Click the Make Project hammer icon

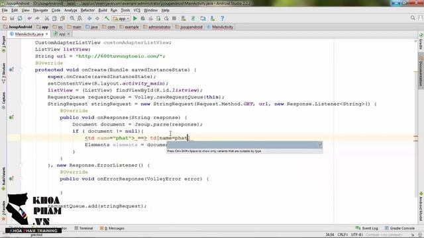pyautogui.click(x=107, y=19)
